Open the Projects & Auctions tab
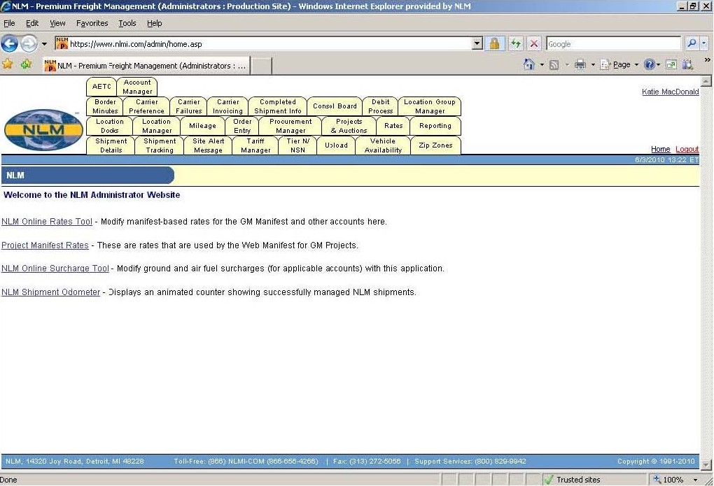714x486 pixels. [x=349, y=126]
